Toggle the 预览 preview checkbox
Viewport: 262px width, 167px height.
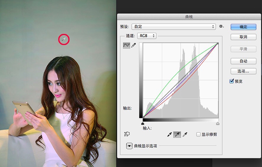232,81
